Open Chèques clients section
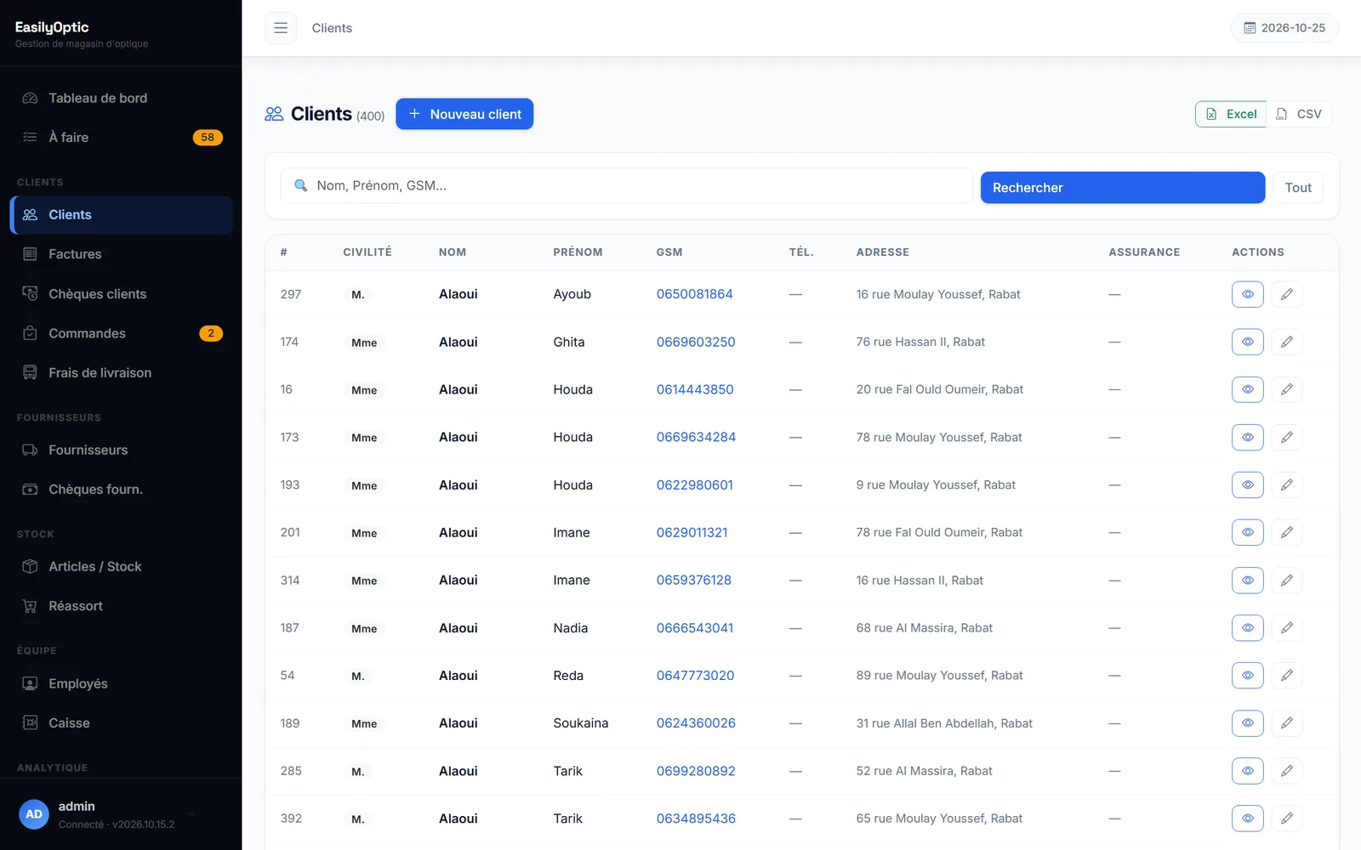 (121, 294)
